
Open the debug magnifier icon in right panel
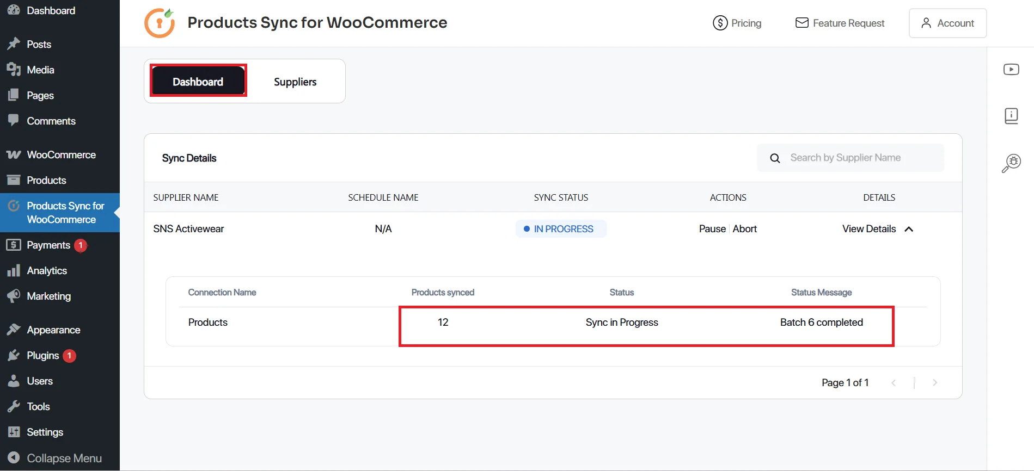(x=1011, y=163)
